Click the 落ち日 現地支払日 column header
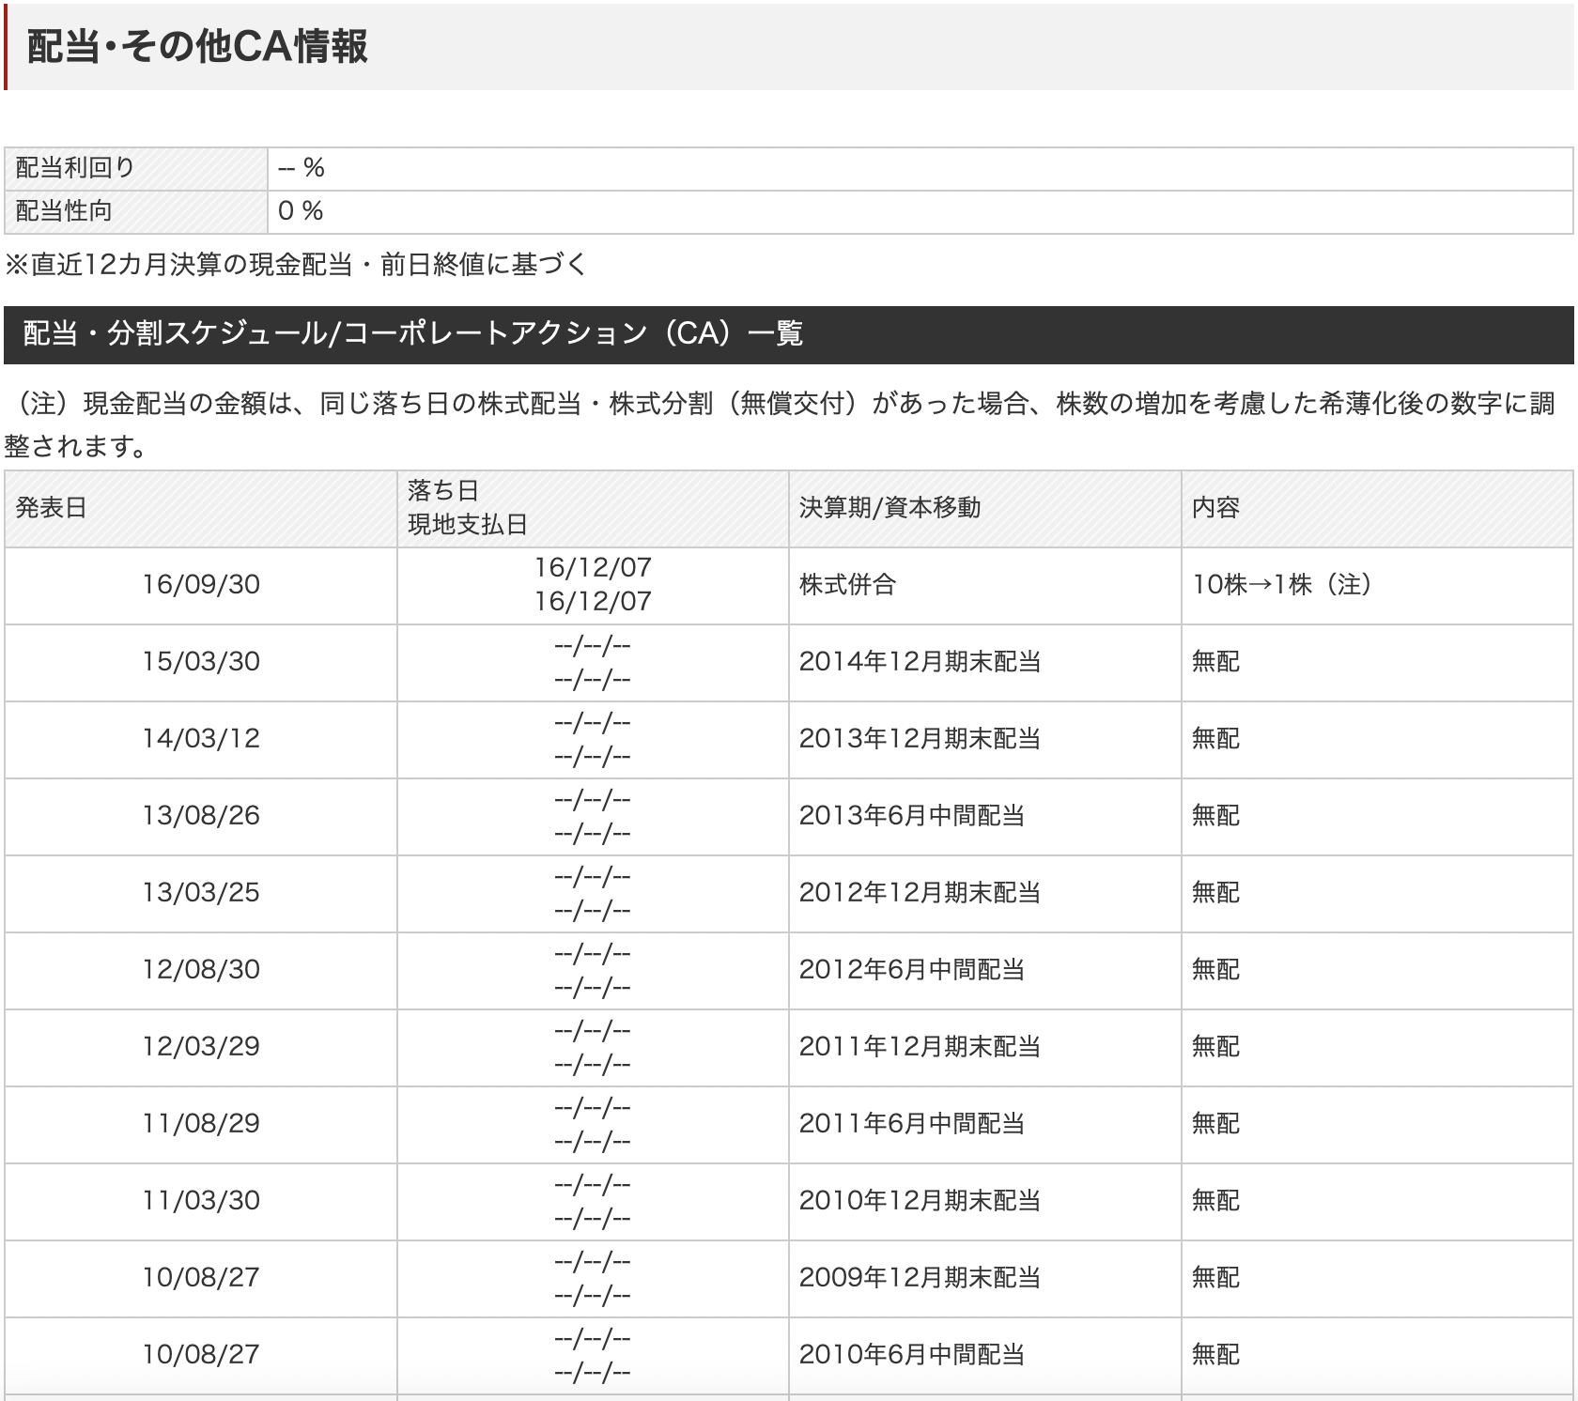Image resolution: width=1578 pixels, height=1401 pixels. 593,508
